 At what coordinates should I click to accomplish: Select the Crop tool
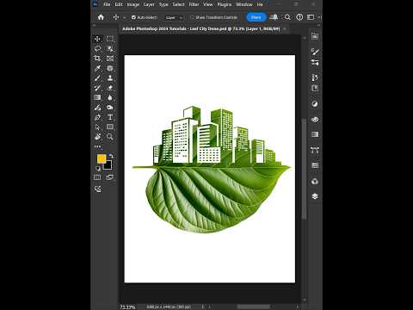point(97,59)
